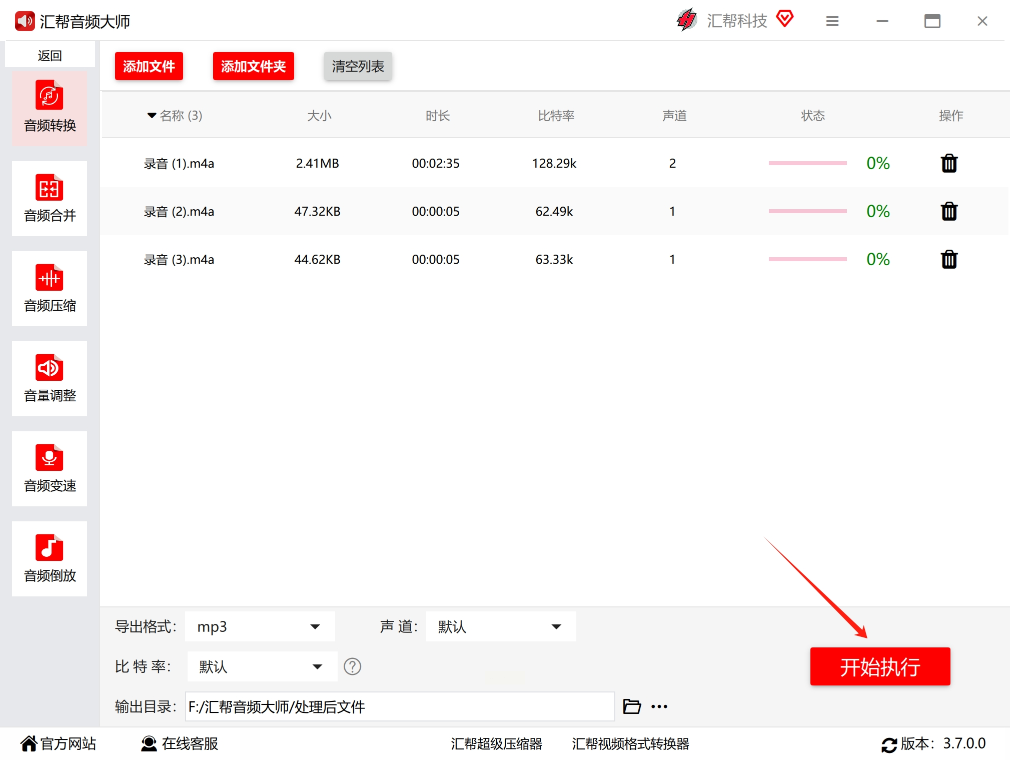The image size is (1010, 760).
Task: Click the bitrate help question mark icon
Action: click(x=352, y=666)
